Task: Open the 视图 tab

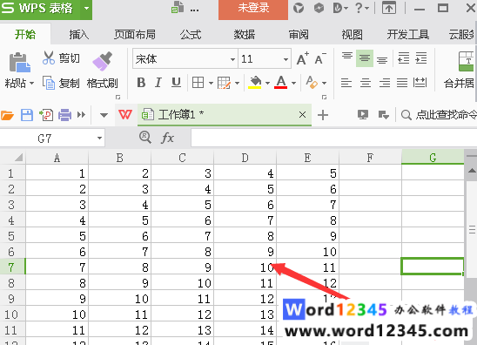Action: (352, 34)
